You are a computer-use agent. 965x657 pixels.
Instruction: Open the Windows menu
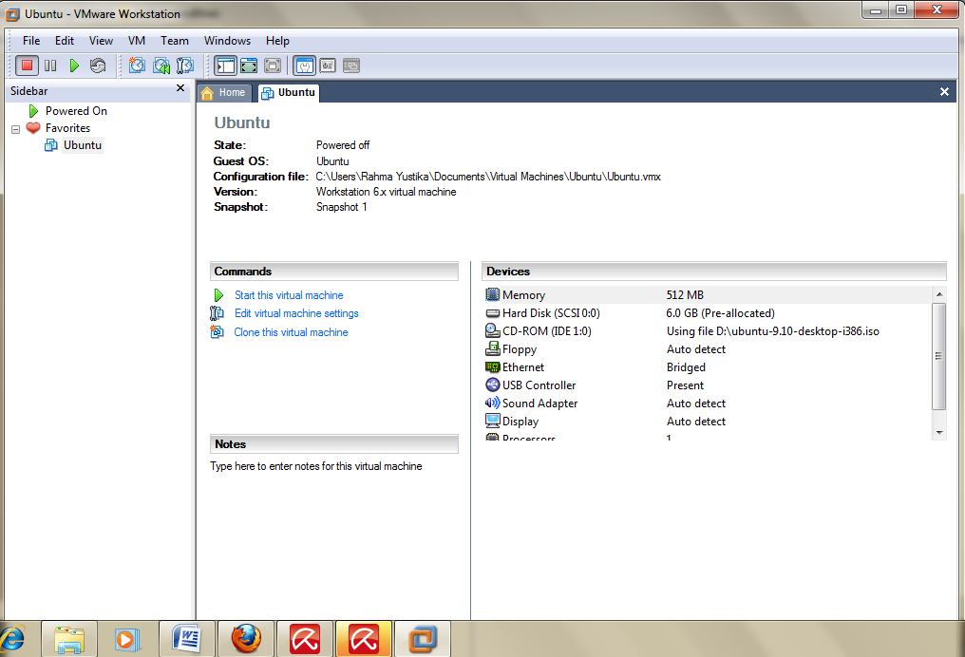227,41
